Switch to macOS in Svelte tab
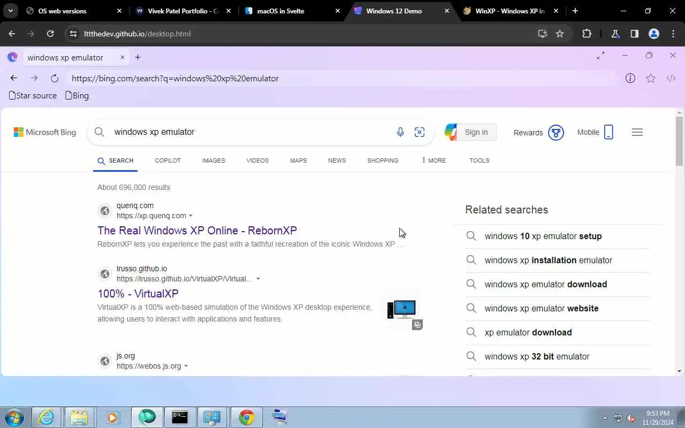 292,11
